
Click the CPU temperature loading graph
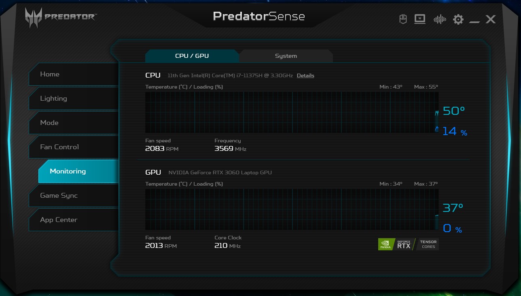coord(291,112)
